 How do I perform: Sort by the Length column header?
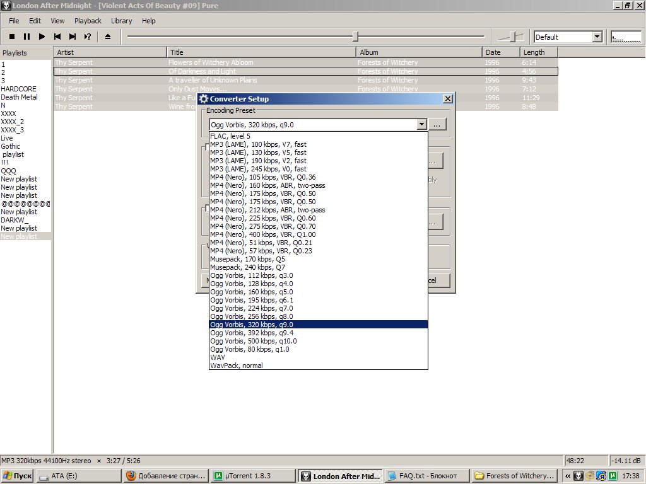539,52
